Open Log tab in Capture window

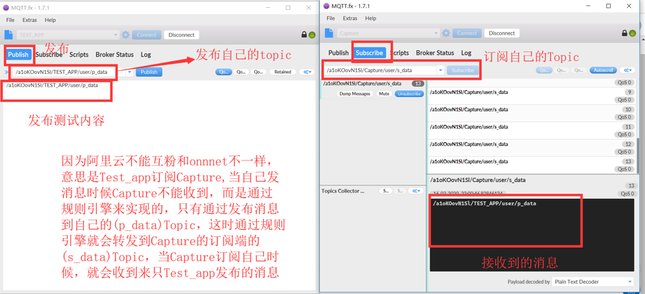click(x=466, y=53)
